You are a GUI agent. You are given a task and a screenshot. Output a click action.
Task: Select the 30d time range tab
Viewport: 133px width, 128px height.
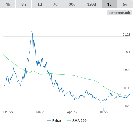[72, 4]
